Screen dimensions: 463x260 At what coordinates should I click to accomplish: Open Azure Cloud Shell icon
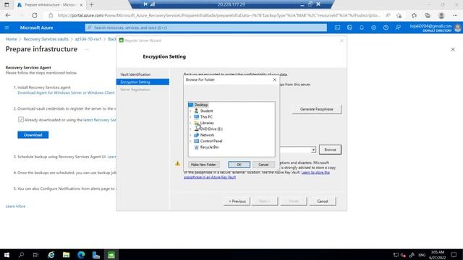click(337, 27)
